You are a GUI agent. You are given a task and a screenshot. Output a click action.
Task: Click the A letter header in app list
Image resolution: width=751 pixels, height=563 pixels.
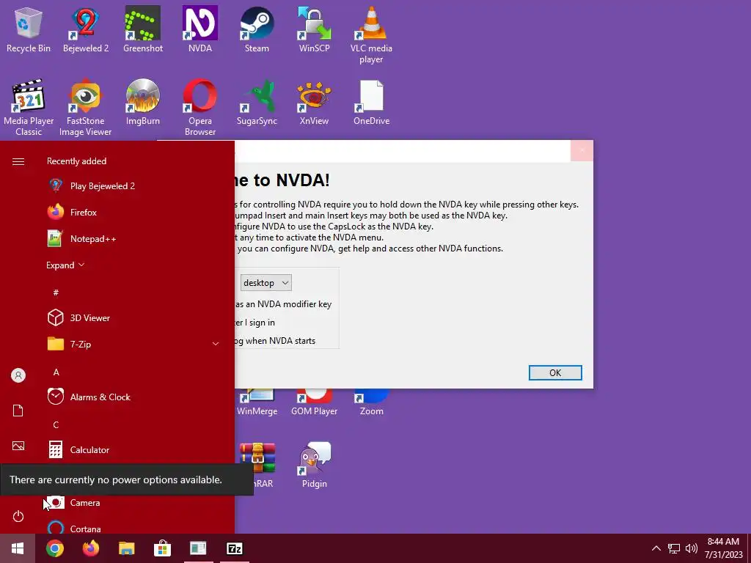click(56, 372)
